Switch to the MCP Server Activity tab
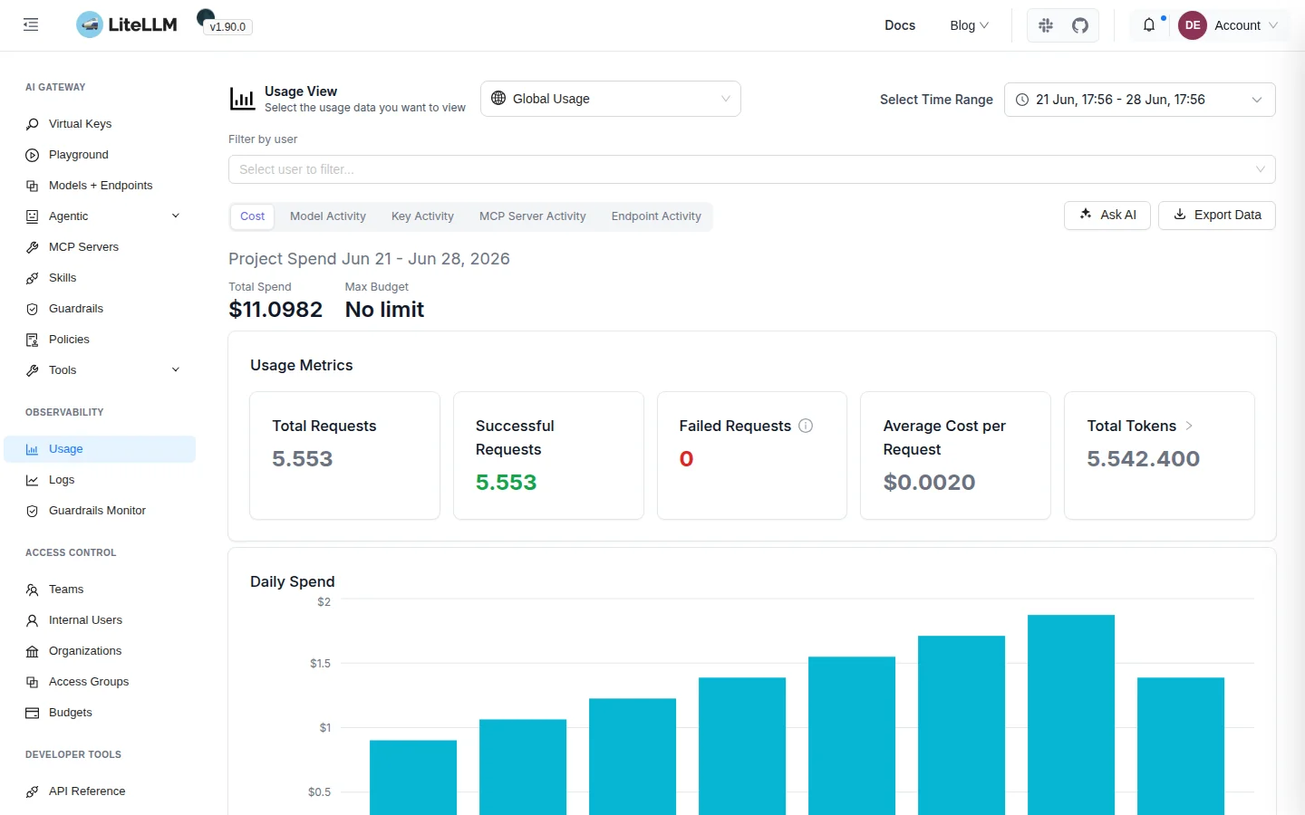1305x815 pixels. (533, 216)
